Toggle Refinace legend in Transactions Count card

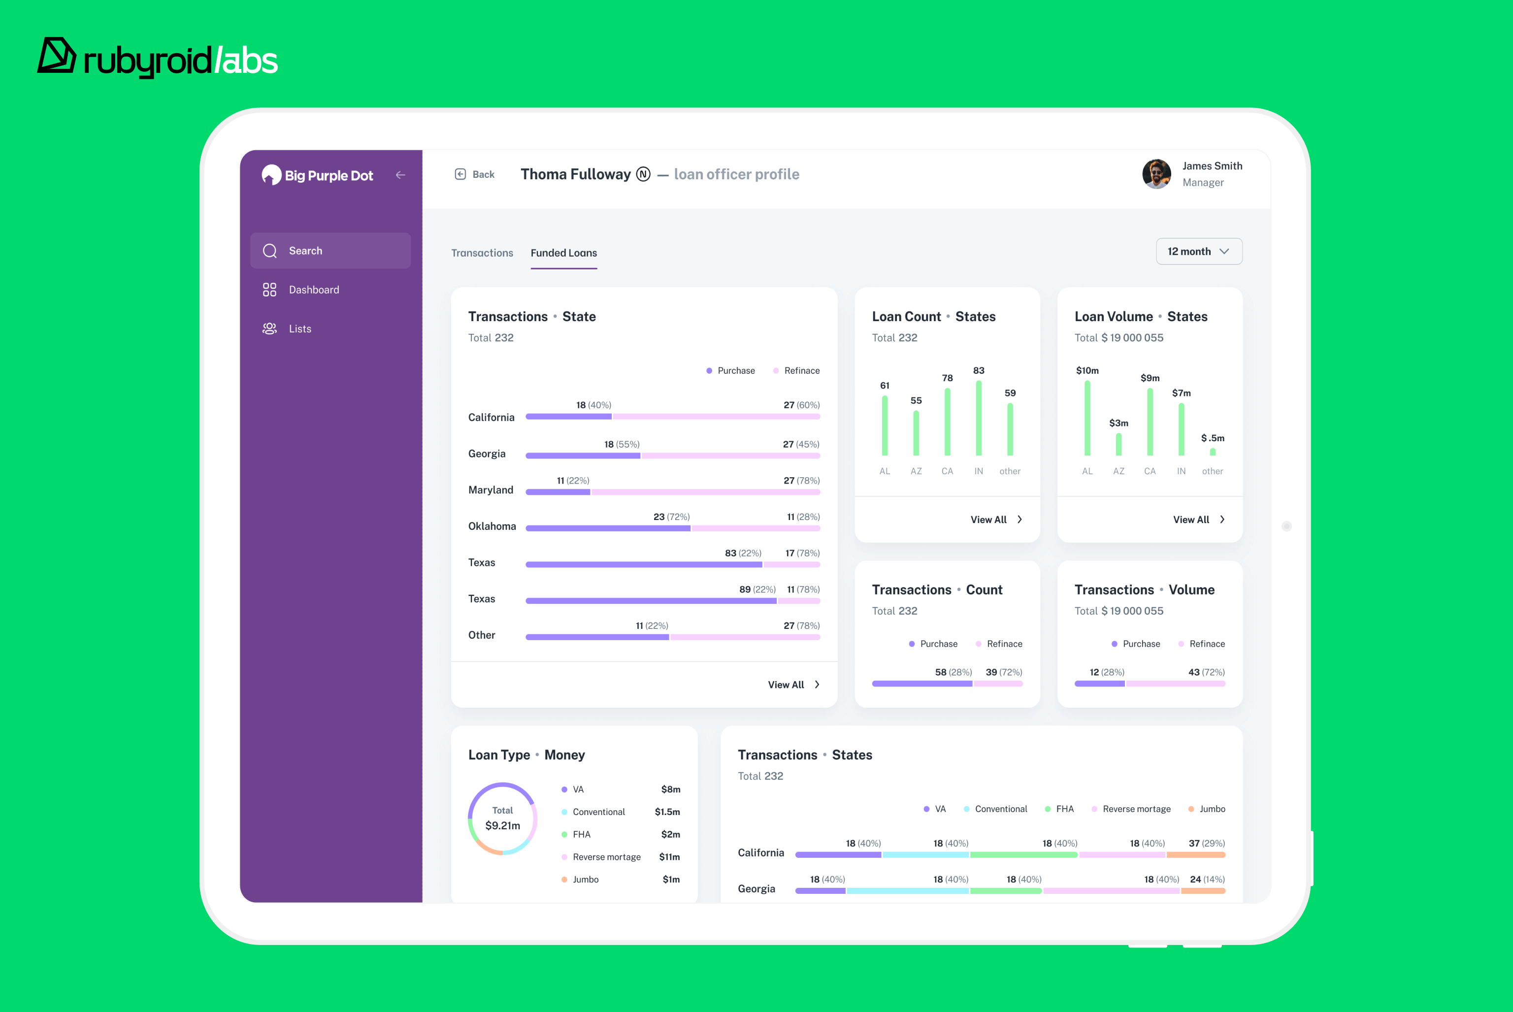point(998,644)
